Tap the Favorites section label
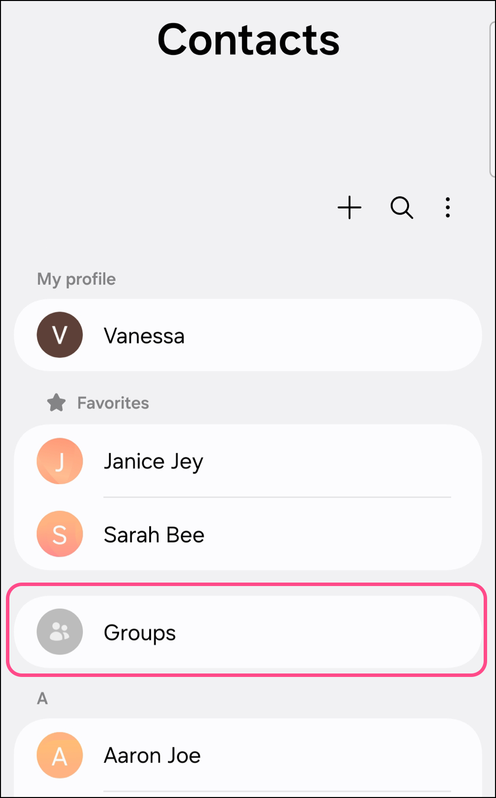Viewport: 496px width, 798px height. click(113, 403)
